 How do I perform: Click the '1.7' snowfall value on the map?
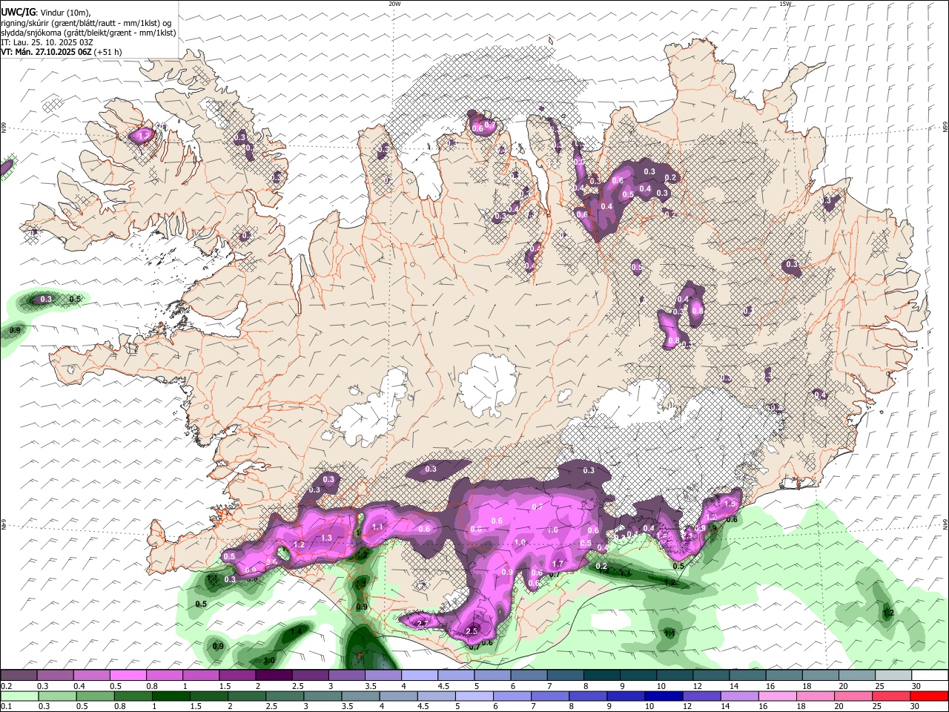click(558, 564)
